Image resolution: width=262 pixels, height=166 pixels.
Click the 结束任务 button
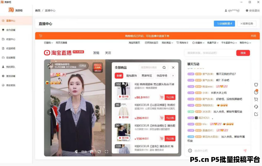coord(247,24)
